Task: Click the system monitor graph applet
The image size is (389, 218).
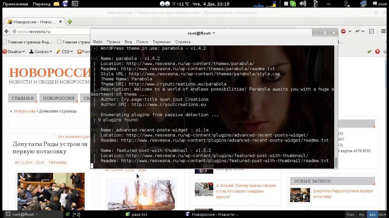Action: pos(265,4)
